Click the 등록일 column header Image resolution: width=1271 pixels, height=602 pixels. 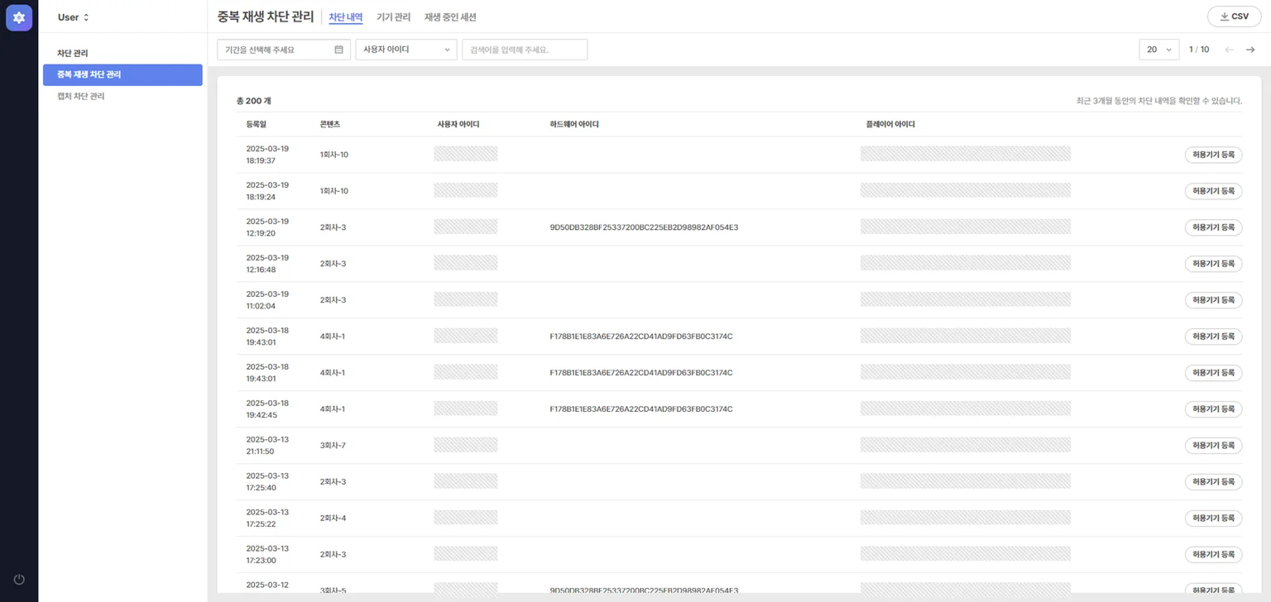point(257,124)
